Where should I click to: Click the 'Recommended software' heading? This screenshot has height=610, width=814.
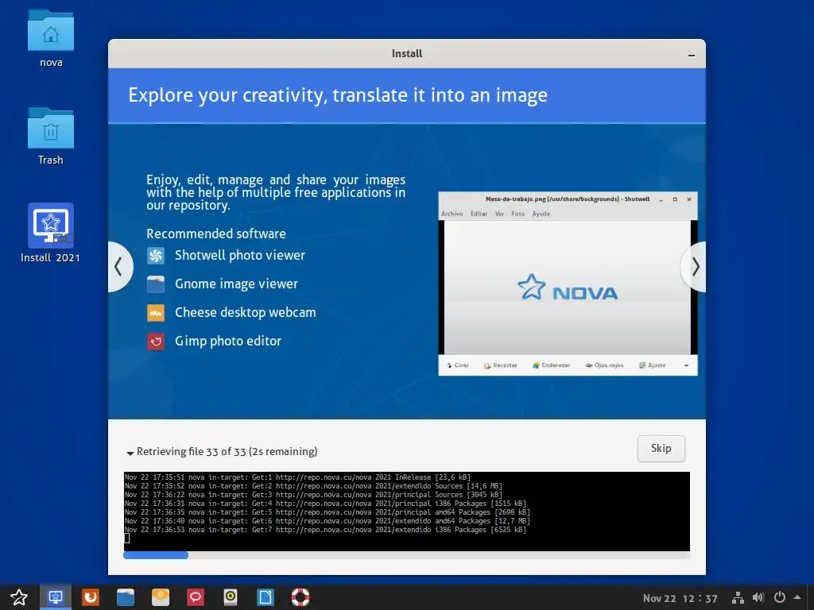click(216, 234)
